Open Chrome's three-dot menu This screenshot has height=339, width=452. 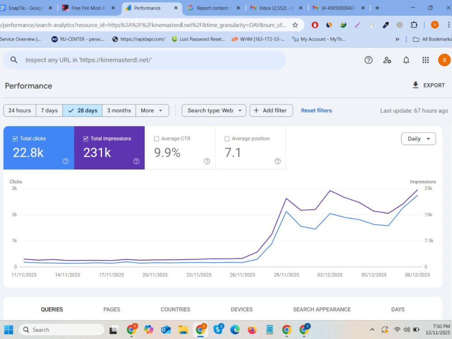448,25
